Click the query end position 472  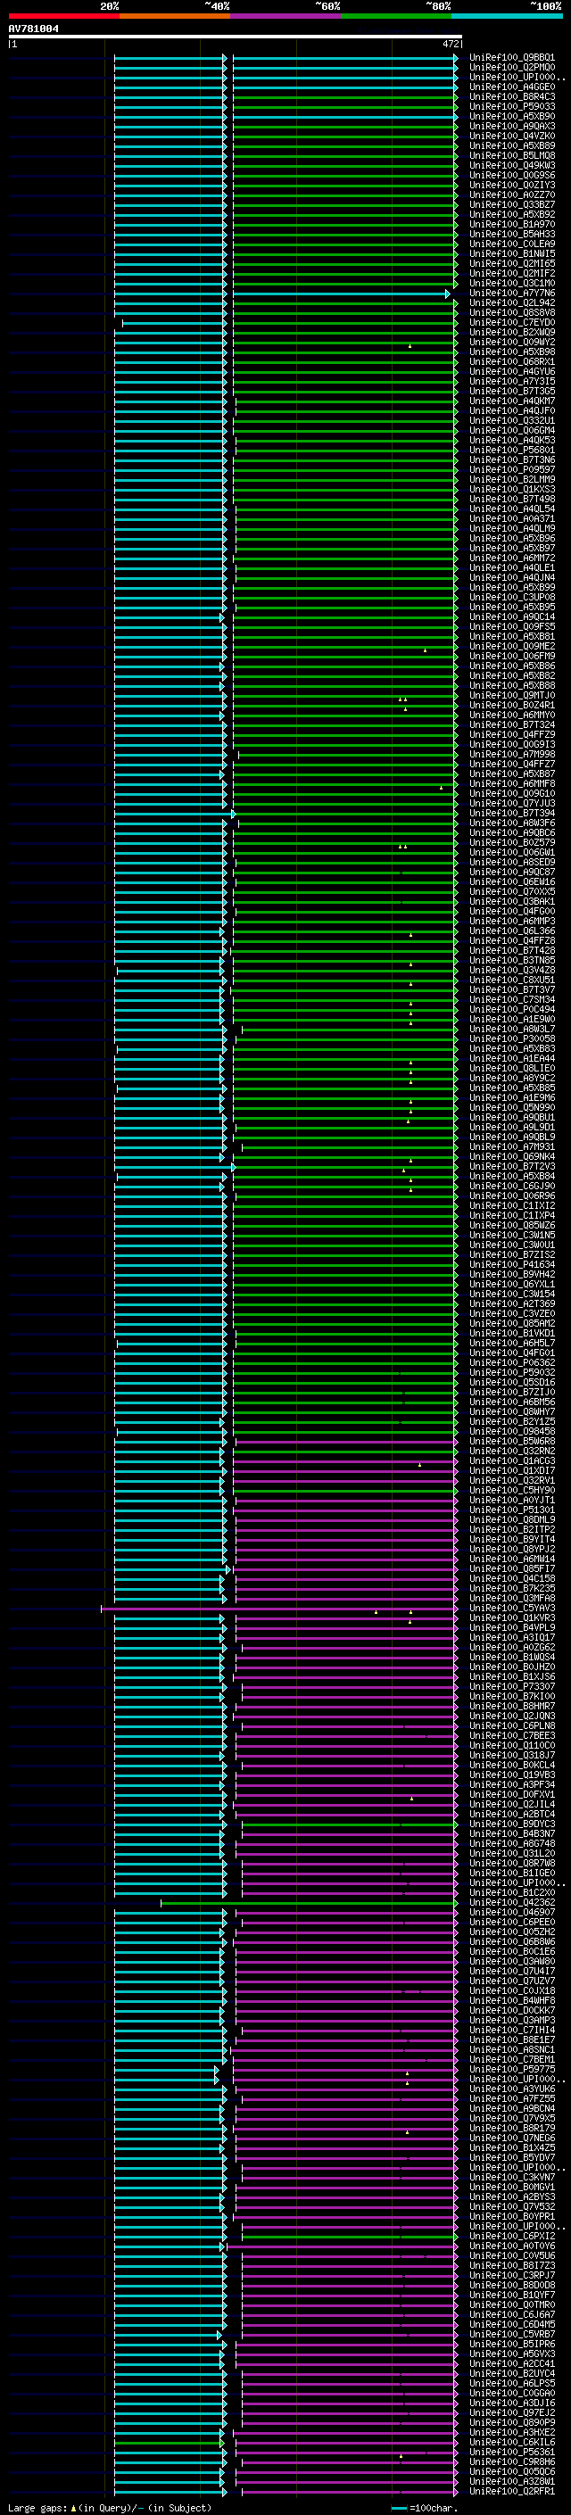click(451, 44)
